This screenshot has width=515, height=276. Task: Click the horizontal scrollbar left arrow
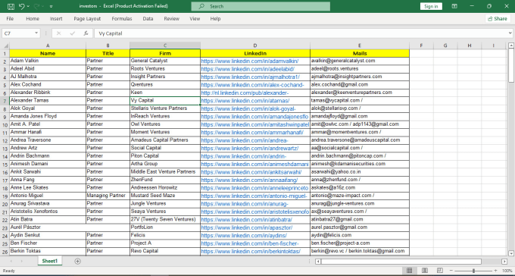point(318,262)
